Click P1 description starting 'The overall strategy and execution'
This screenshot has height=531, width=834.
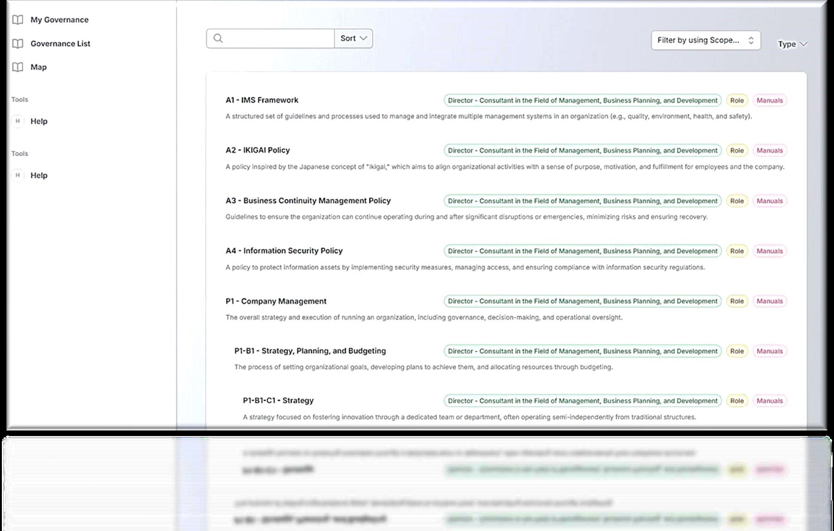point(424,317)
